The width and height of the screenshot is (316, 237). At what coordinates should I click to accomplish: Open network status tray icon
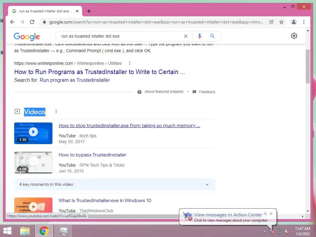click(x=280, y=231)
